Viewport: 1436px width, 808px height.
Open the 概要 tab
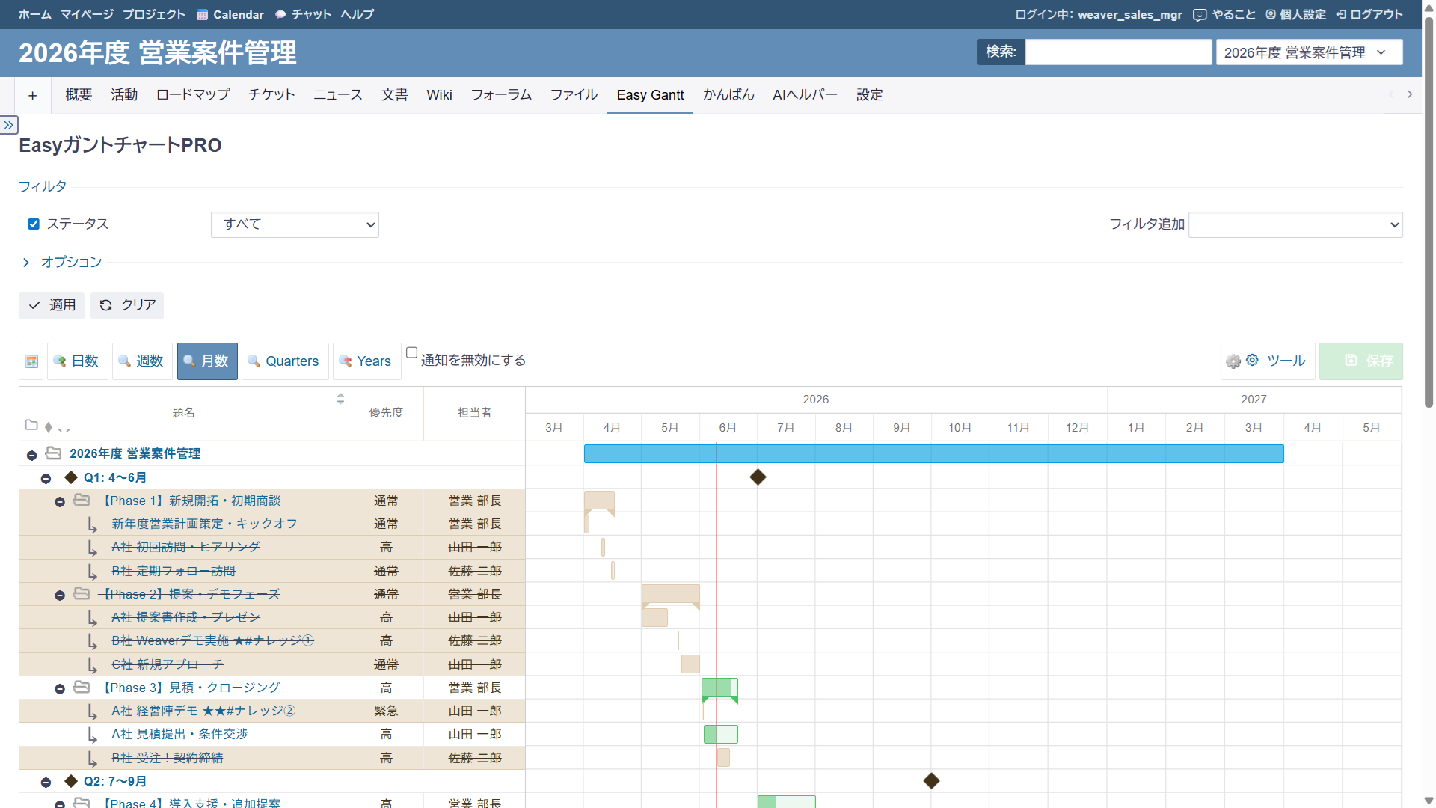(x=79, y=95)
